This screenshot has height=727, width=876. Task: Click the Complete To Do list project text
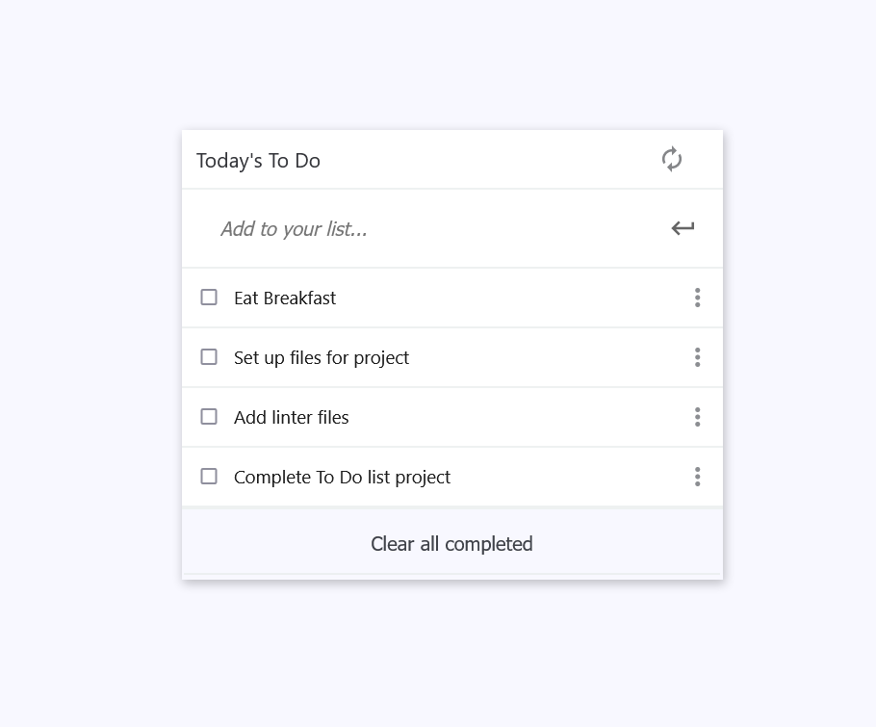pyautogui.click(x=342, y=477)
